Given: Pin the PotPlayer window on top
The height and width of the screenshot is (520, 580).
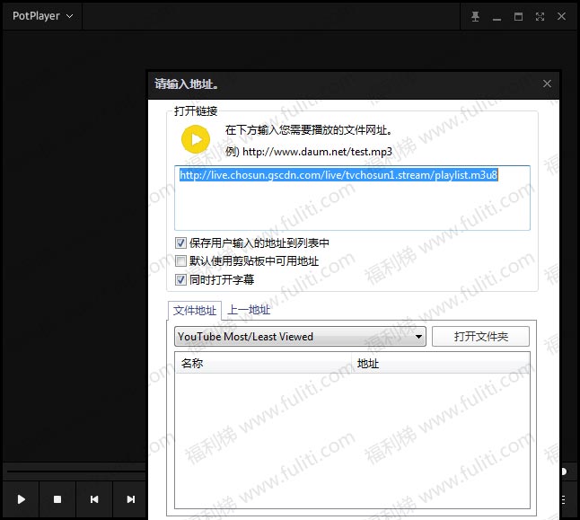Looking at the screenshot, I should point(476,17).
